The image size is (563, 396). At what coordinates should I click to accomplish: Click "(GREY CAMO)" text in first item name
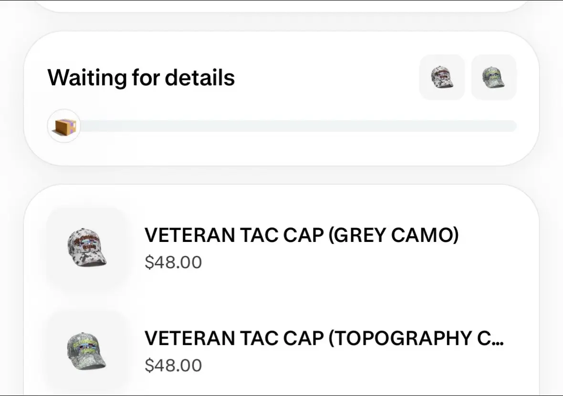click(x=394, y=235)
